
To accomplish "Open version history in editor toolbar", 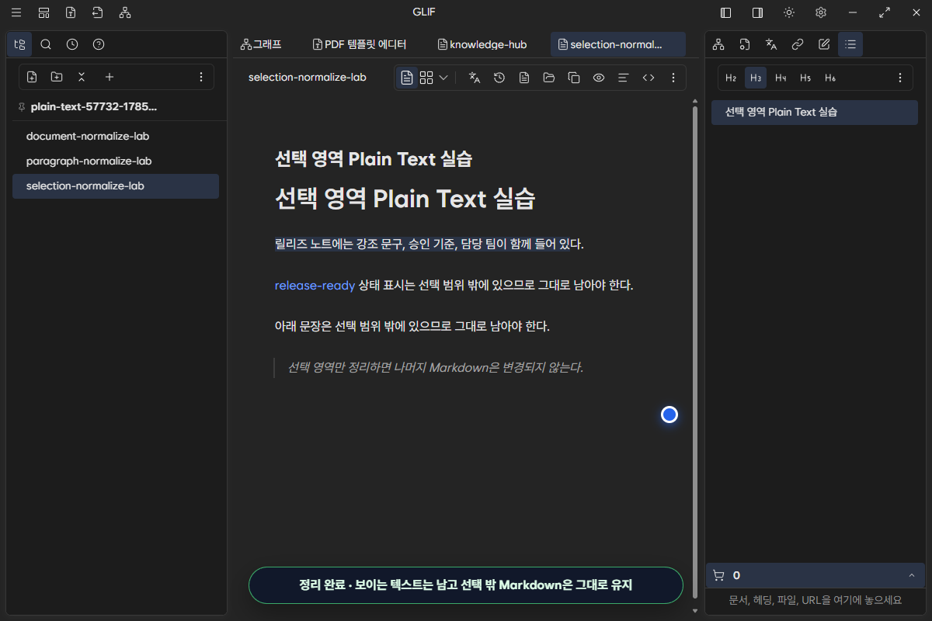I will pos(499,78).
